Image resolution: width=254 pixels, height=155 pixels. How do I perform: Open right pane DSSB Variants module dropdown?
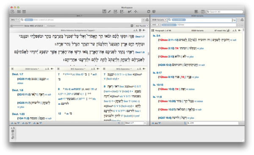159,20
